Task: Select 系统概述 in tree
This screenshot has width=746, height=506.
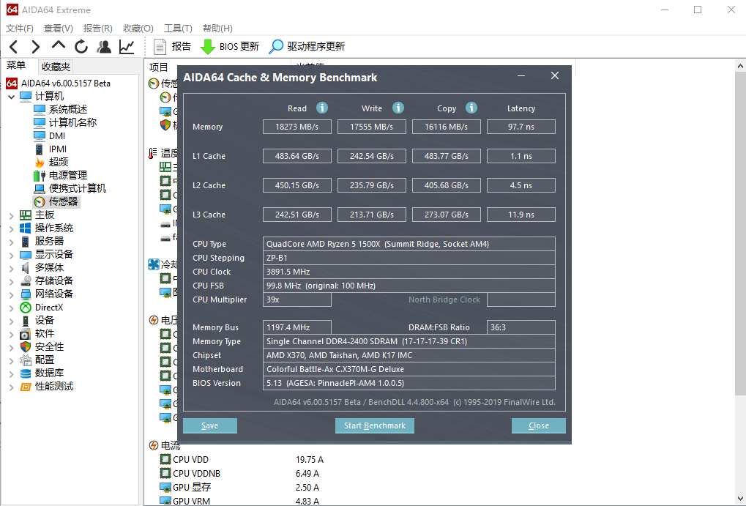Action: (61, 110)
